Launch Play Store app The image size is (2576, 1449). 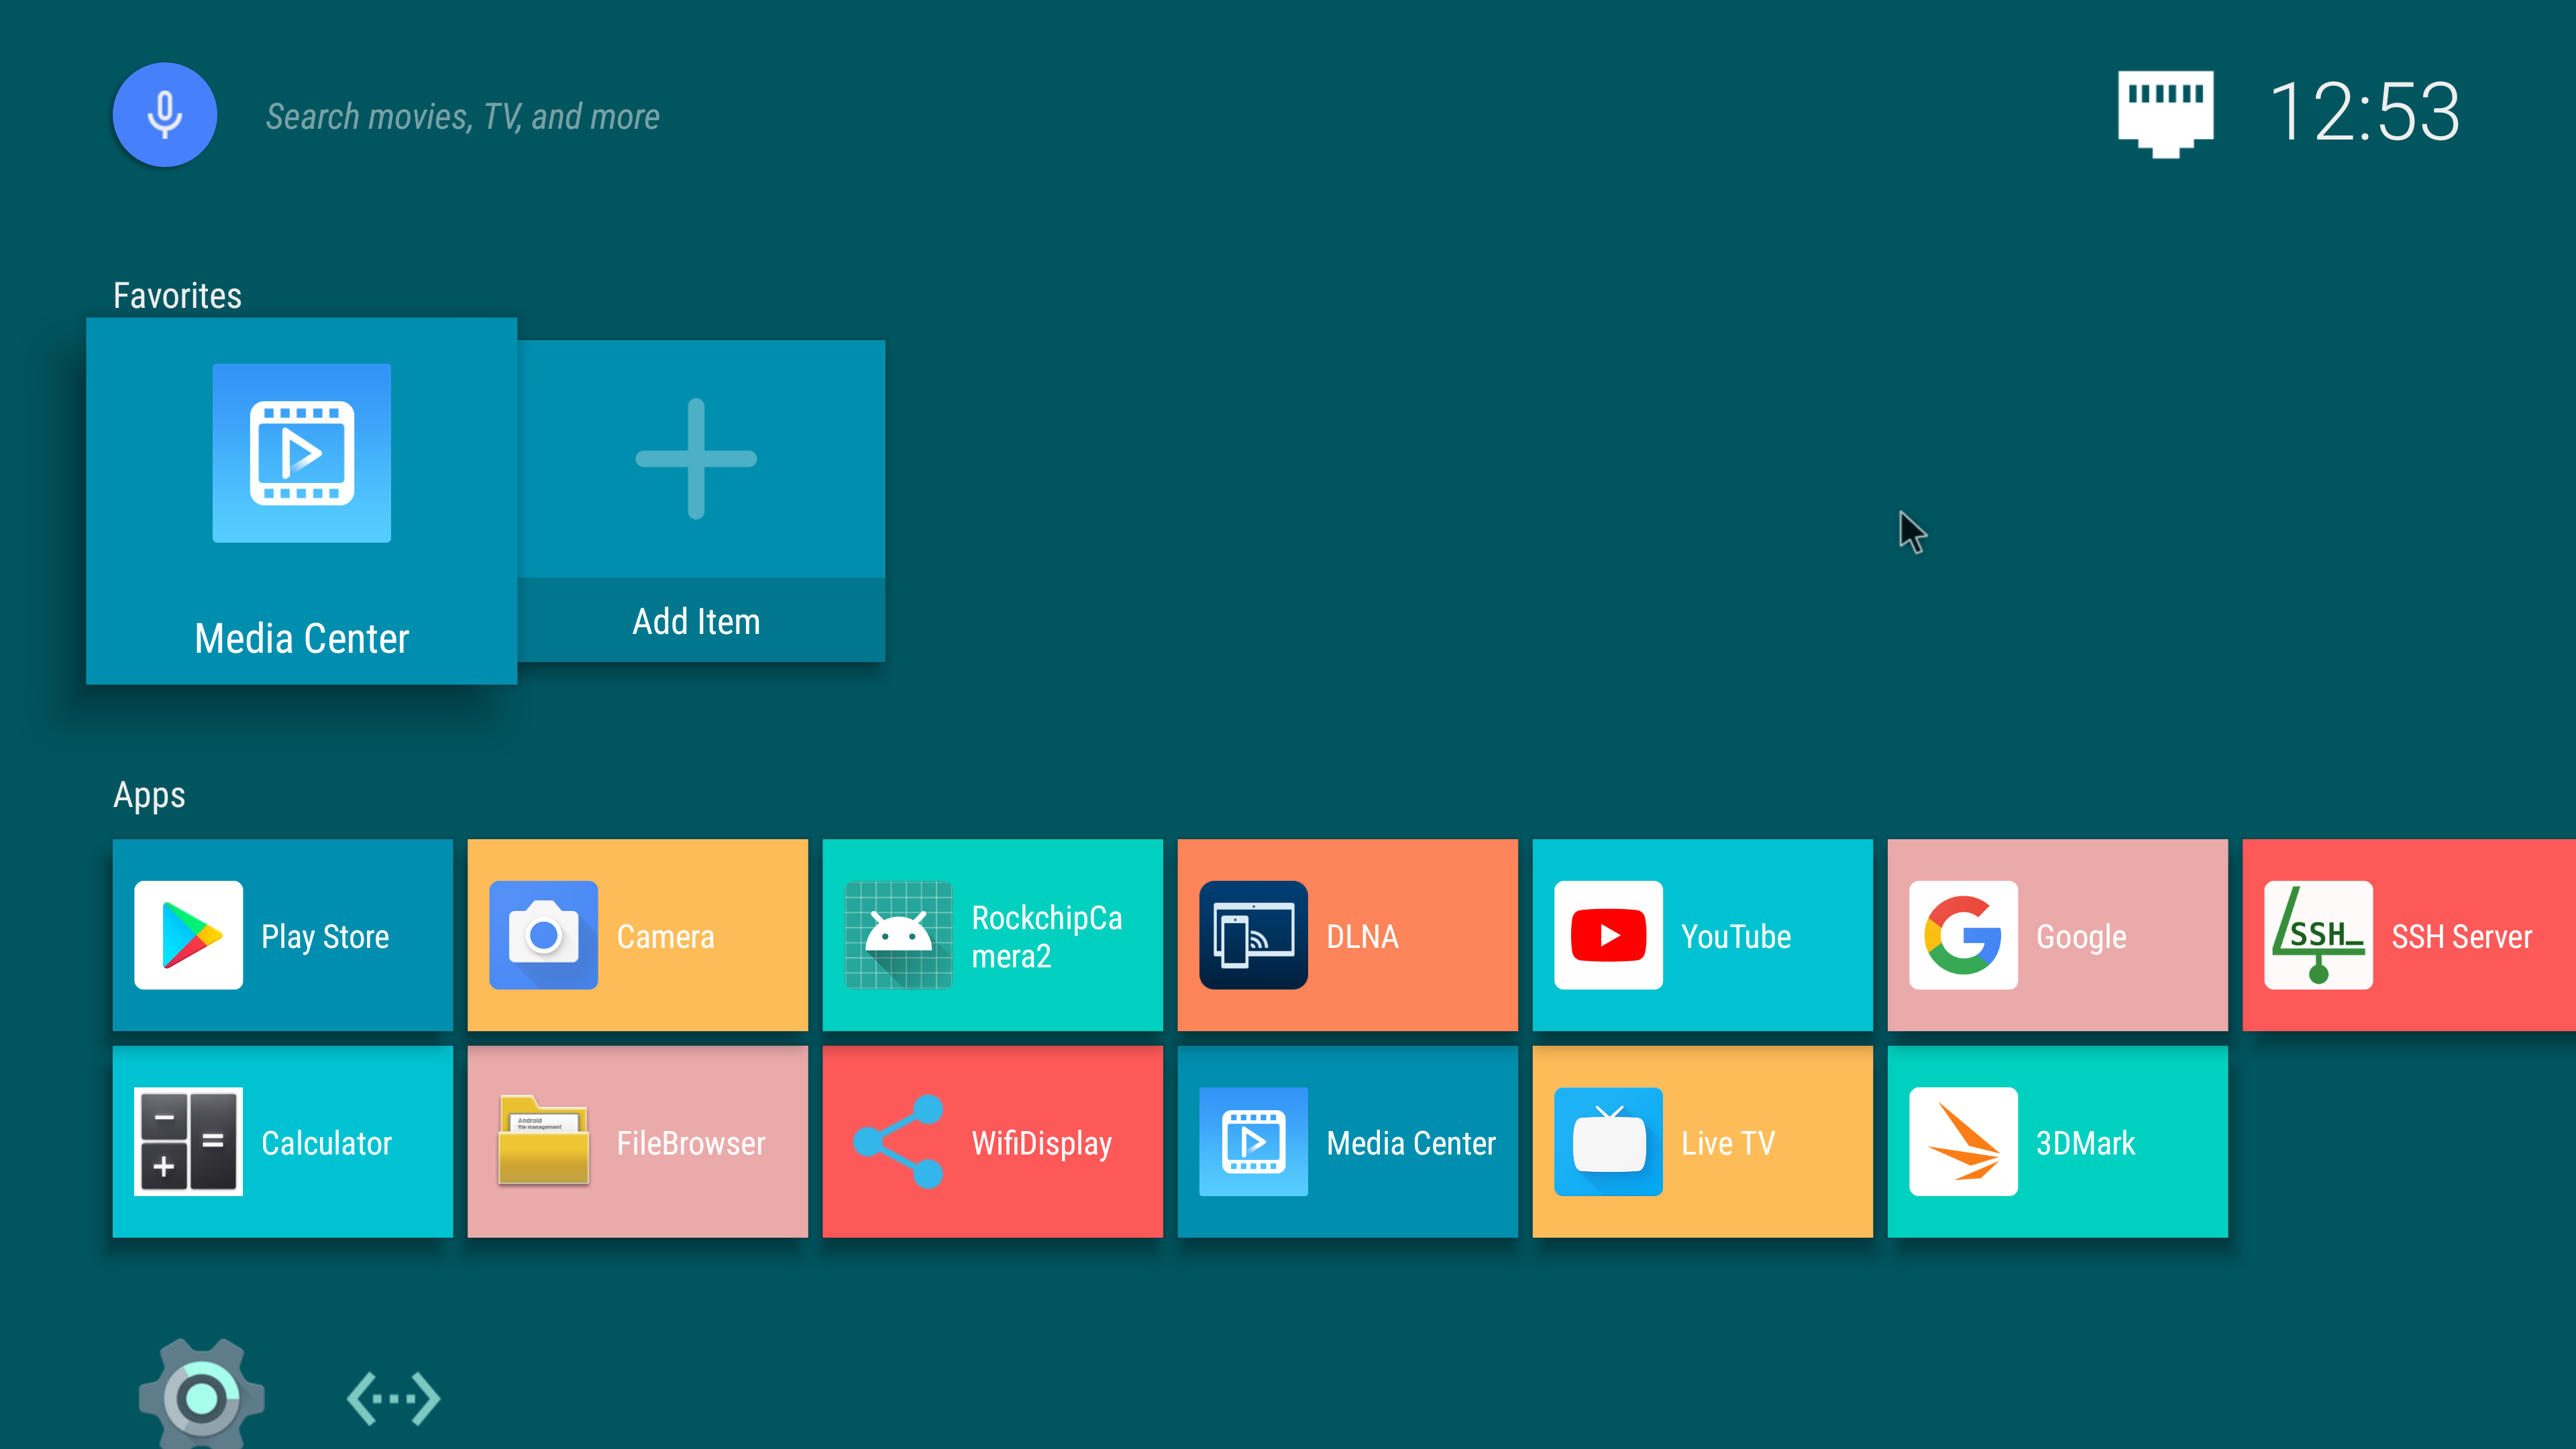pyautogui.click(x=283, y=935)
